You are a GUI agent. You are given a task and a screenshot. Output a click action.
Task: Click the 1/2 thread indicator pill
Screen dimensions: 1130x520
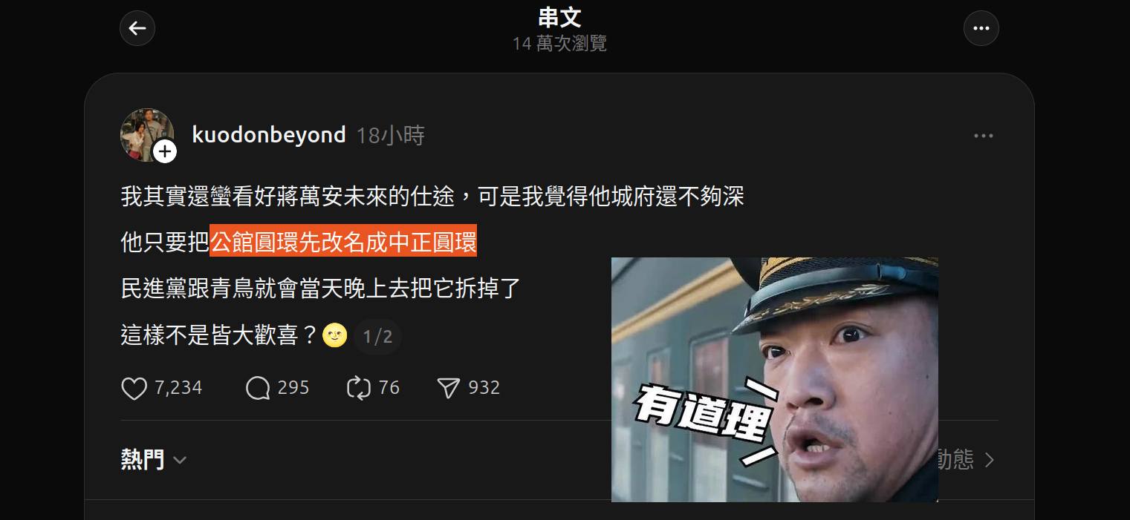[377, 337]
